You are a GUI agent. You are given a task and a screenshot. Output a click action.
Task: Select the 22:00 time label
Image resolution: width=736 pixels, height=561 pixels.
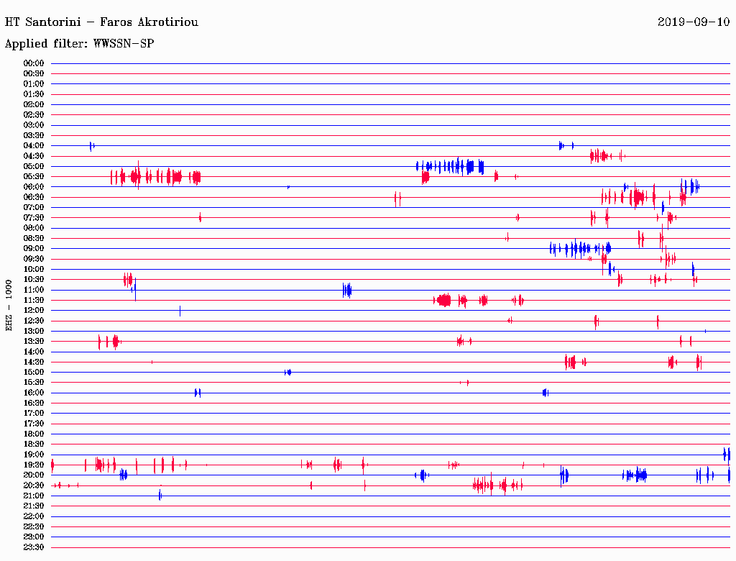point(33,516)
